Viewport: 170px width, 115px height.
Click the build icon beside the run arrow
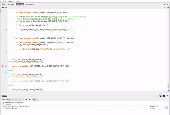[x=168, y=8]
